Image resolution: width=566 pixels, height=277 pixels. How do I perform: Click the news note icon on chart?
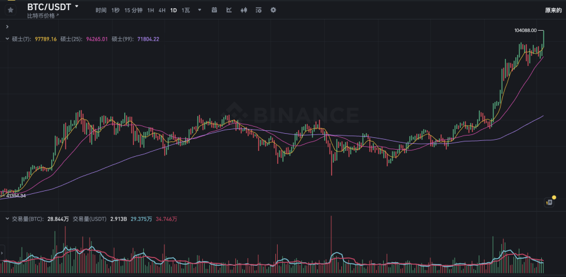[x=549, y=202]
